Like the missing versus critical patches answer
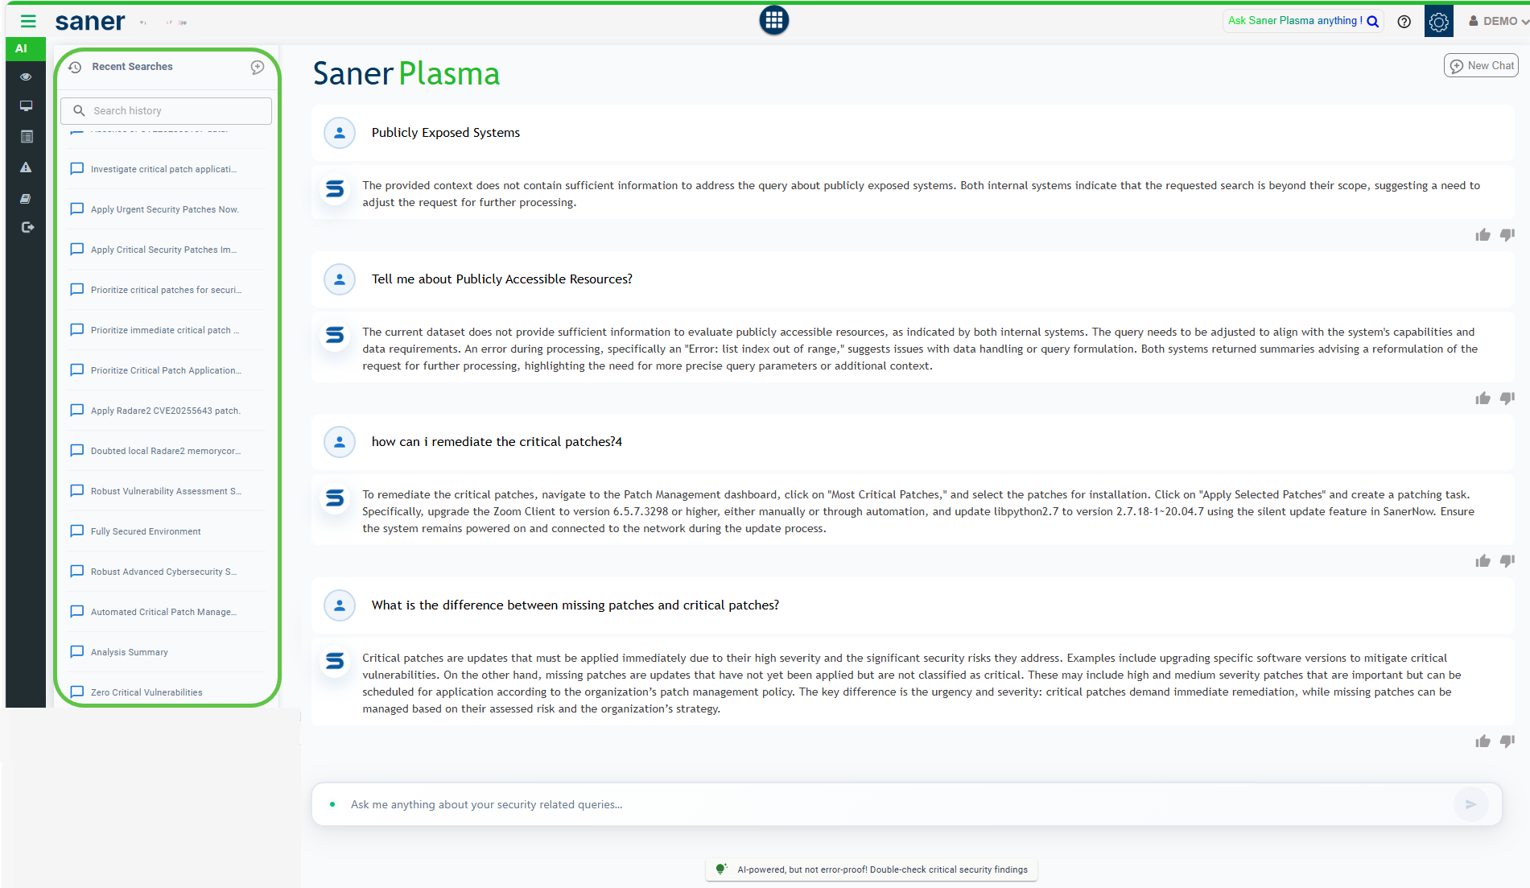1530x888 pixels. 1483,741
